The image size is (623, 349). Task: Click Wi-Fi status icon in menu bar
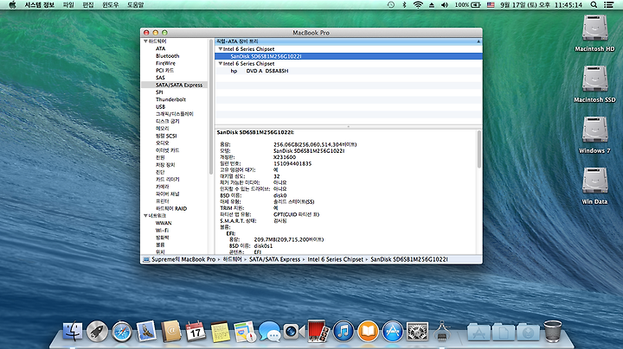[418, 5]
